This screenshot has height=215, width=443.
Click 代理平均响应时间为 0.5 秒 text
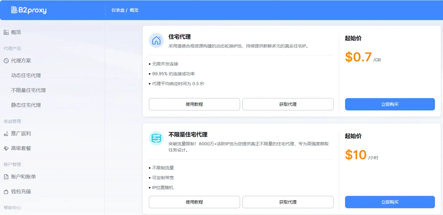178,84
